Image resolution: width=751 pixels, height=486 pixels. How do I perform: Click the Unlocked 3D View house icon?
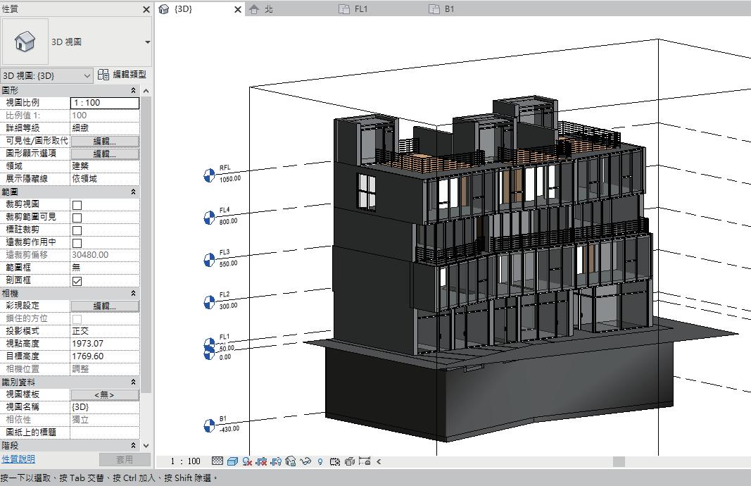[291, 461]
